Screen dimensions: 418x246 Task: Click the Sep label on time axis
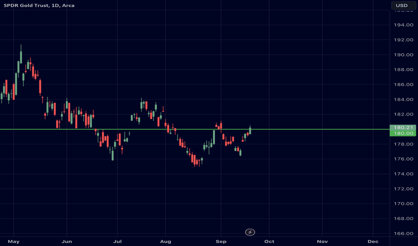[221, 242]
